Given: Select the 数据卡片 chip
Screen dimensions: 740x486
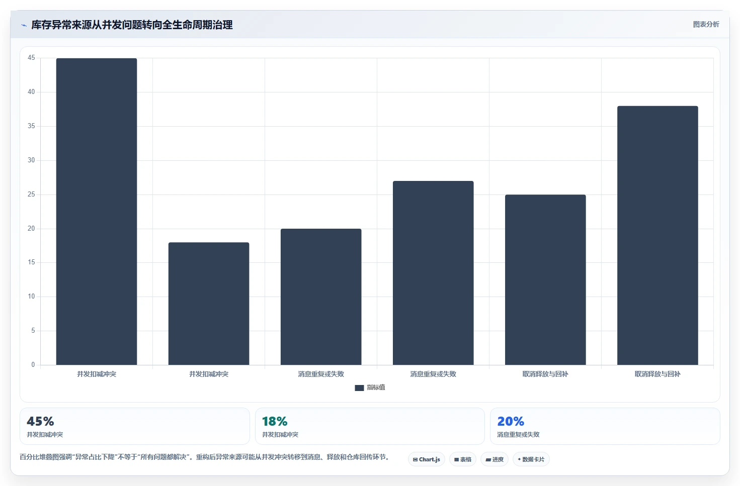Looking at the screenshot, I should (531, 459).
